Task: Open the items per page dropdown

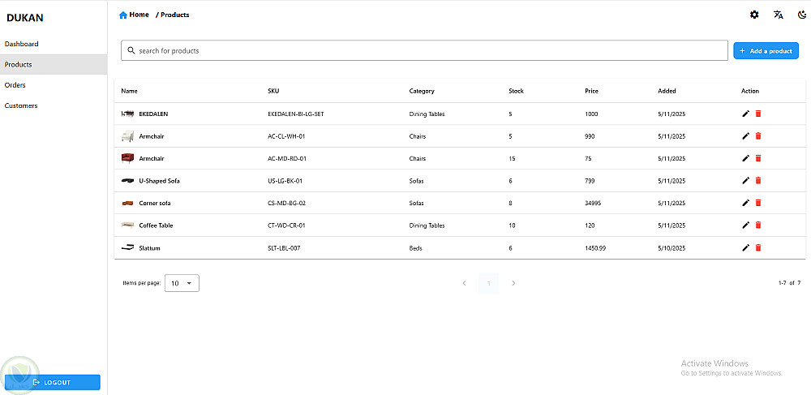Action: [x=182, y=283]
